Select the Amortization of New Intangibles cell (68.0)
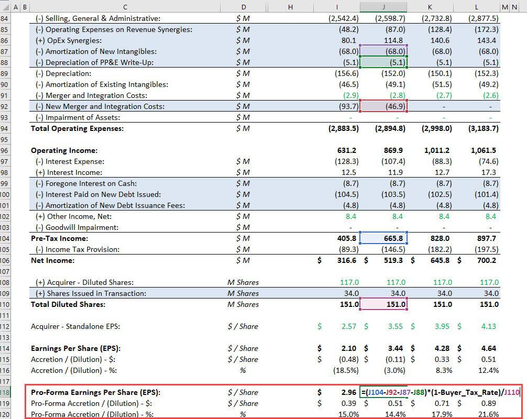 (x=384, y=51)
